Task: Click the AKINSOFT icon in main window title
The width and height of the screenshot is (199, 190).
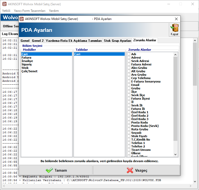Action: (4, 4)
